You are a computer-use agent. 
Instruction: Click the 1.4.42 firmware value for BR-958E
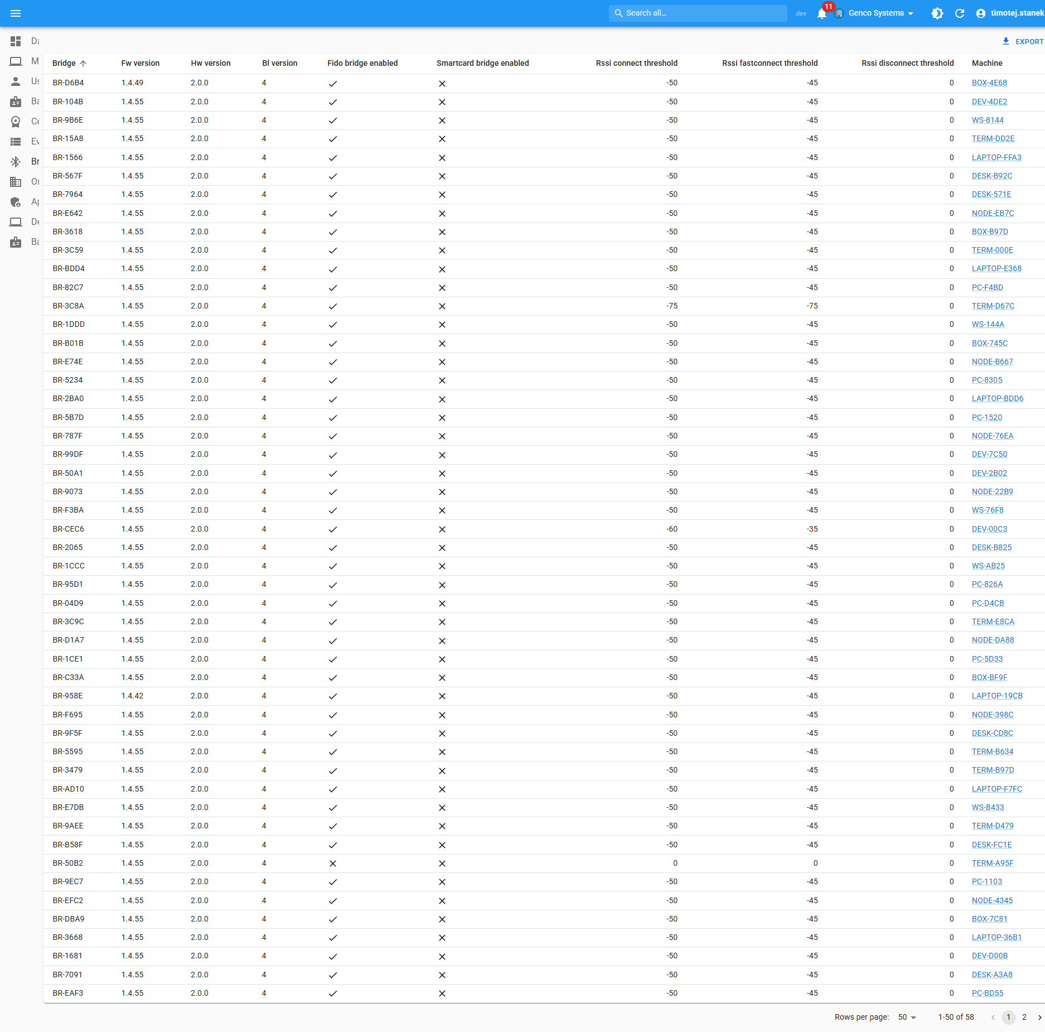pos(132,696)
